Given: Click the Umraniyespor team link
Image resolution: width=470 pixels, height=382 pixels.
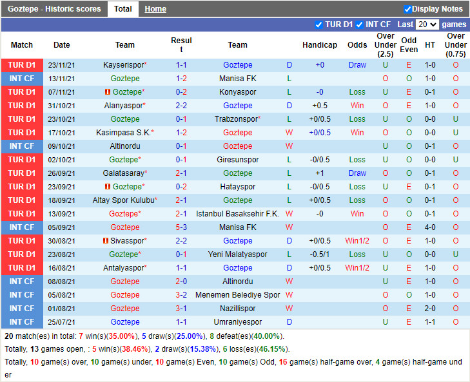Looking at the screenshot, I should point(237,322).
